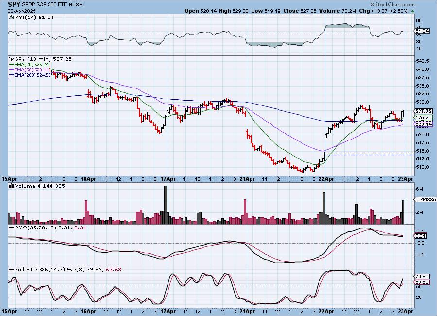This screenshot has height=316, width=437.
Task: Click the black line swatch before Full STO
Action: click(x=12, y=269)
